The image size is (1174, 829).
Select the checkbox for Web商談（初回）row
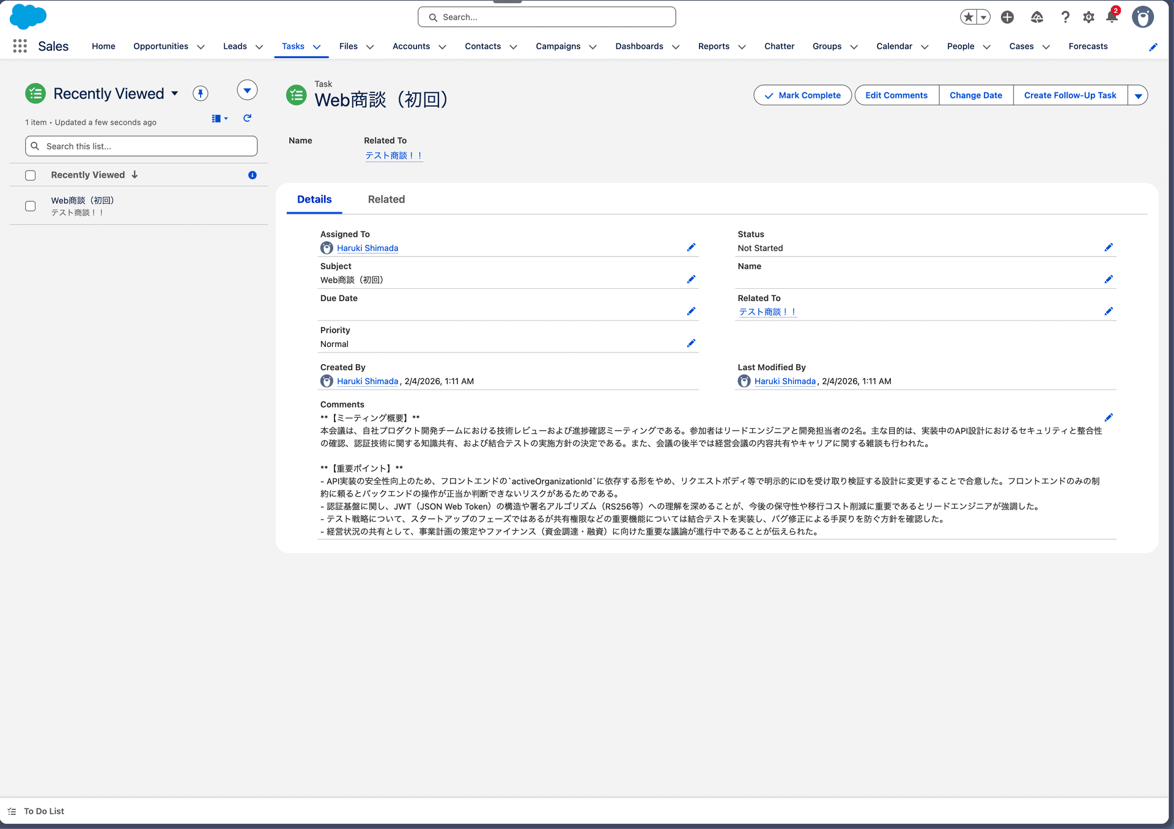30,206
